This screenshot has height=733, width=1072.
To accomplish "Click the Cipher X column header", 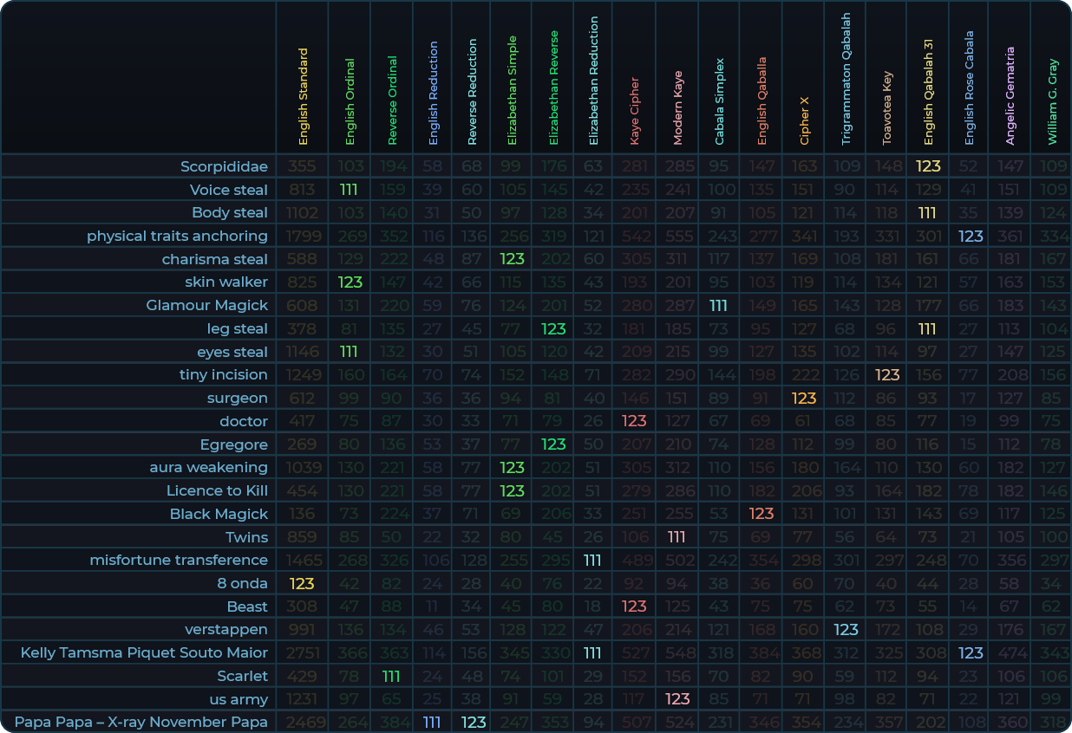I will pos(804,120).
